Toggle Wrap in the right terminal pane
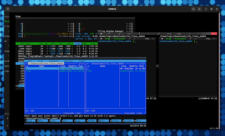The height and width of the screenshot is (136, 225). 168,39
